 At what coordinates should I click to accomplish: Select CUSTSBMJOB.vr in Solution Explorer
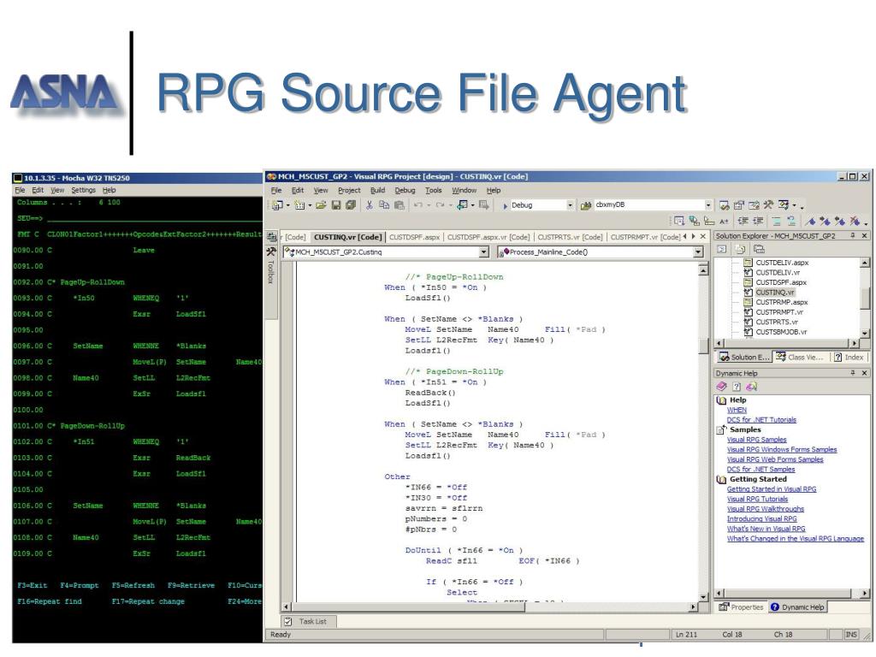pyautogui.click(x=781, y=332)
